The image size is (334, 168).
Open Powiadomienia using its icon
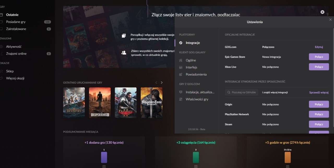tap(181, 74)
